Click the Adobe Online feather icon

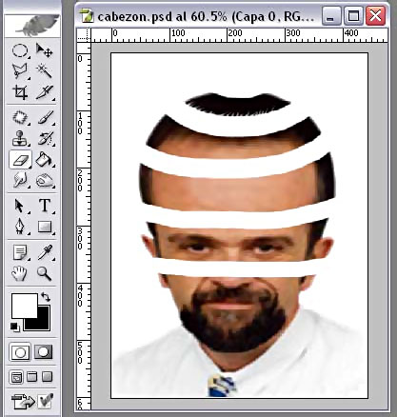click(32, 26)
